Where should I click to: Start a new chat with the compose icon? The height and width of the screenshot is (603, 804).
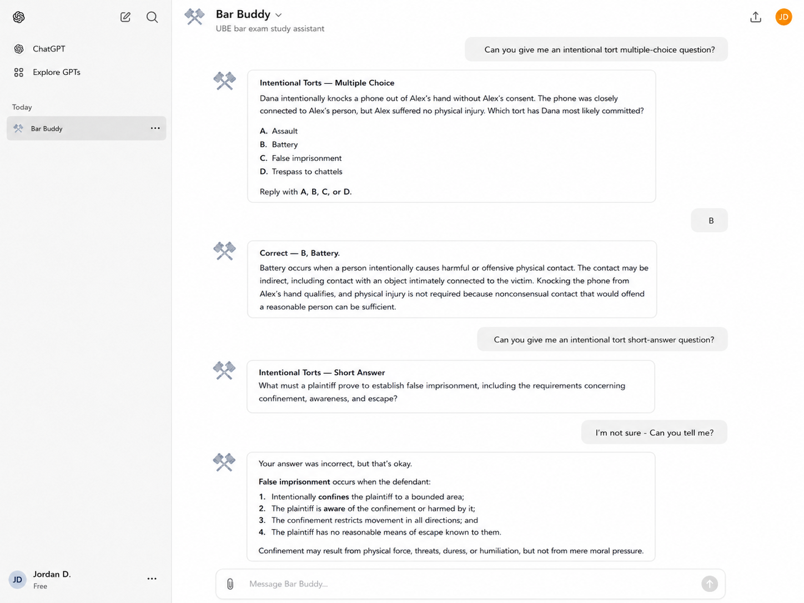point(125,17)
